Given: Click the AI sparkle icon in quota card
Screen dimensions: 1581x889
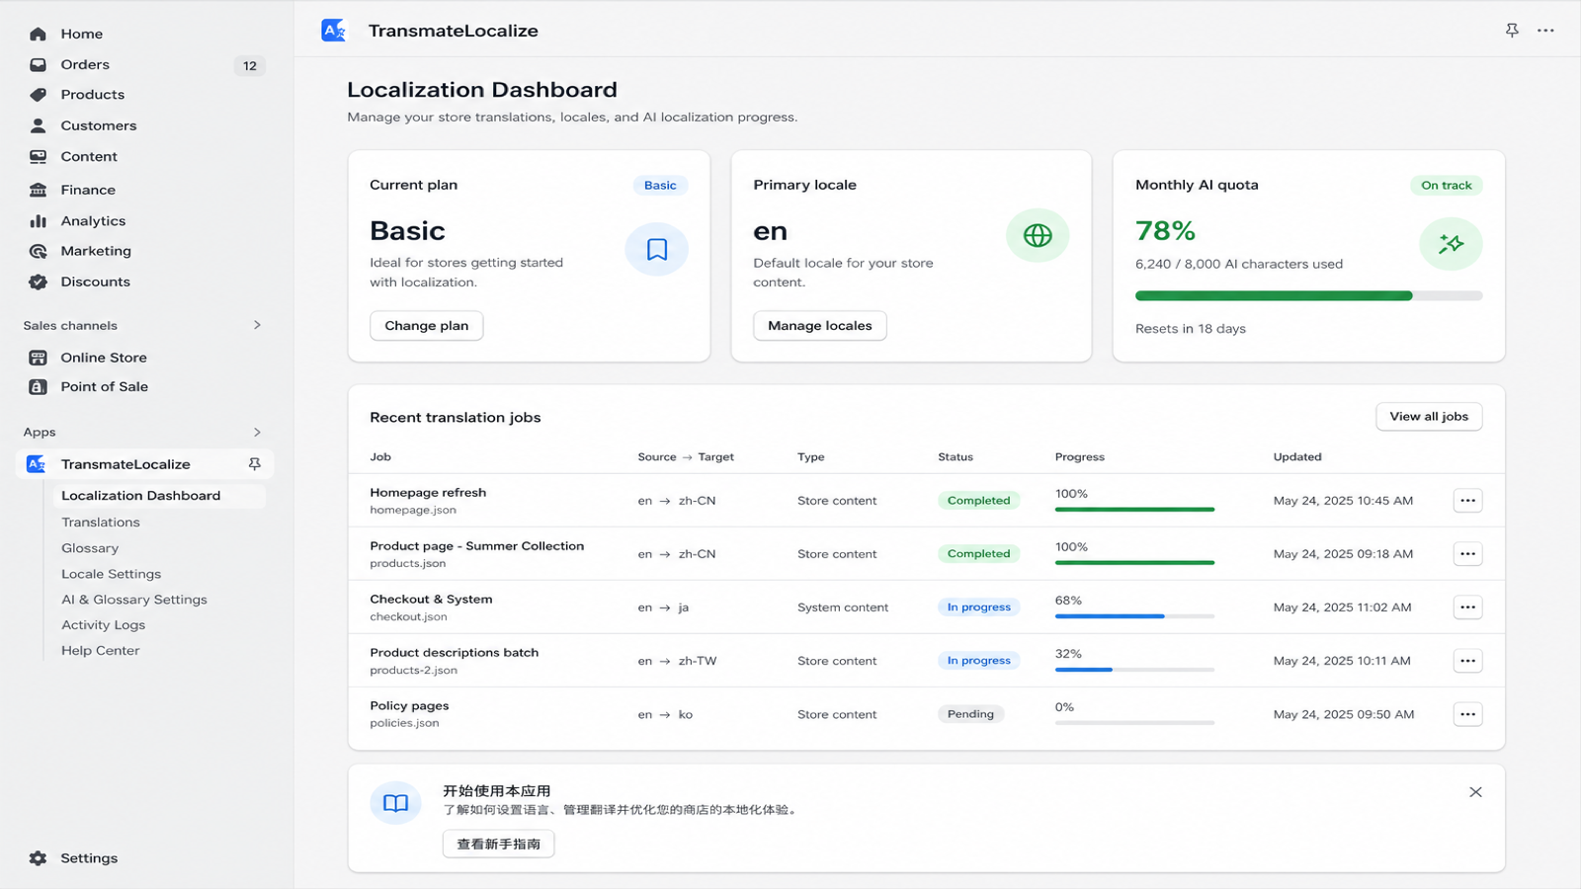Looking at the screenshot, I should pyautogui.click(x=1451, y=243).
